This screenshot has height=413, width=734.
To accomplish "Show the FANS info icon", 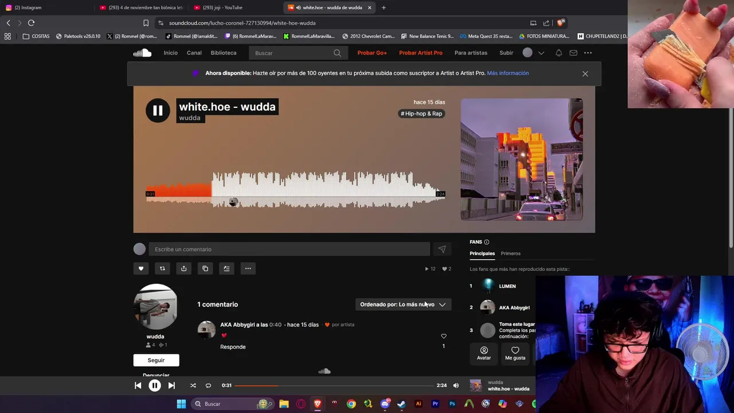I will [x=486, y=242].
